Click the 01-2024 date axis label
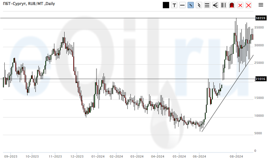This screenshot has height=160, width=268. point(98,156)
